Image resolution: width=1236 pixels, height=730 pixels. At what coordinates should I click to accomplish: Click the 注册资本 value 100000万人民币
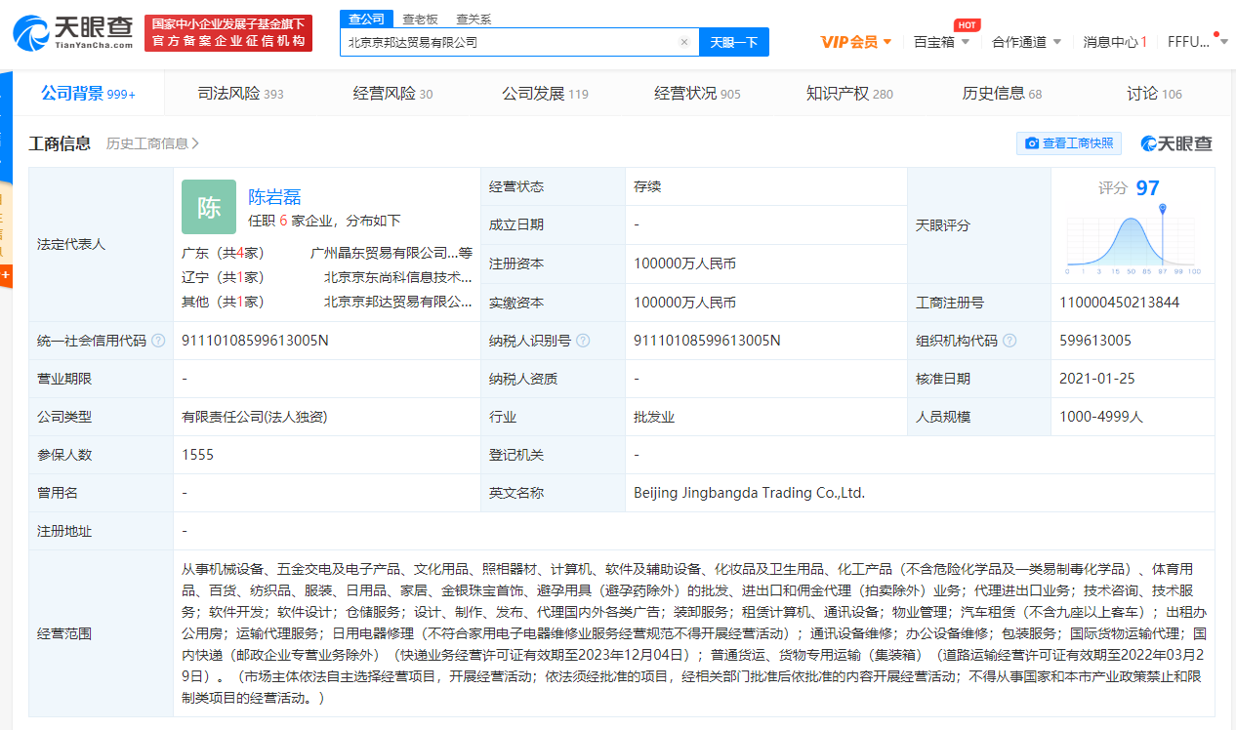point(684,264)
